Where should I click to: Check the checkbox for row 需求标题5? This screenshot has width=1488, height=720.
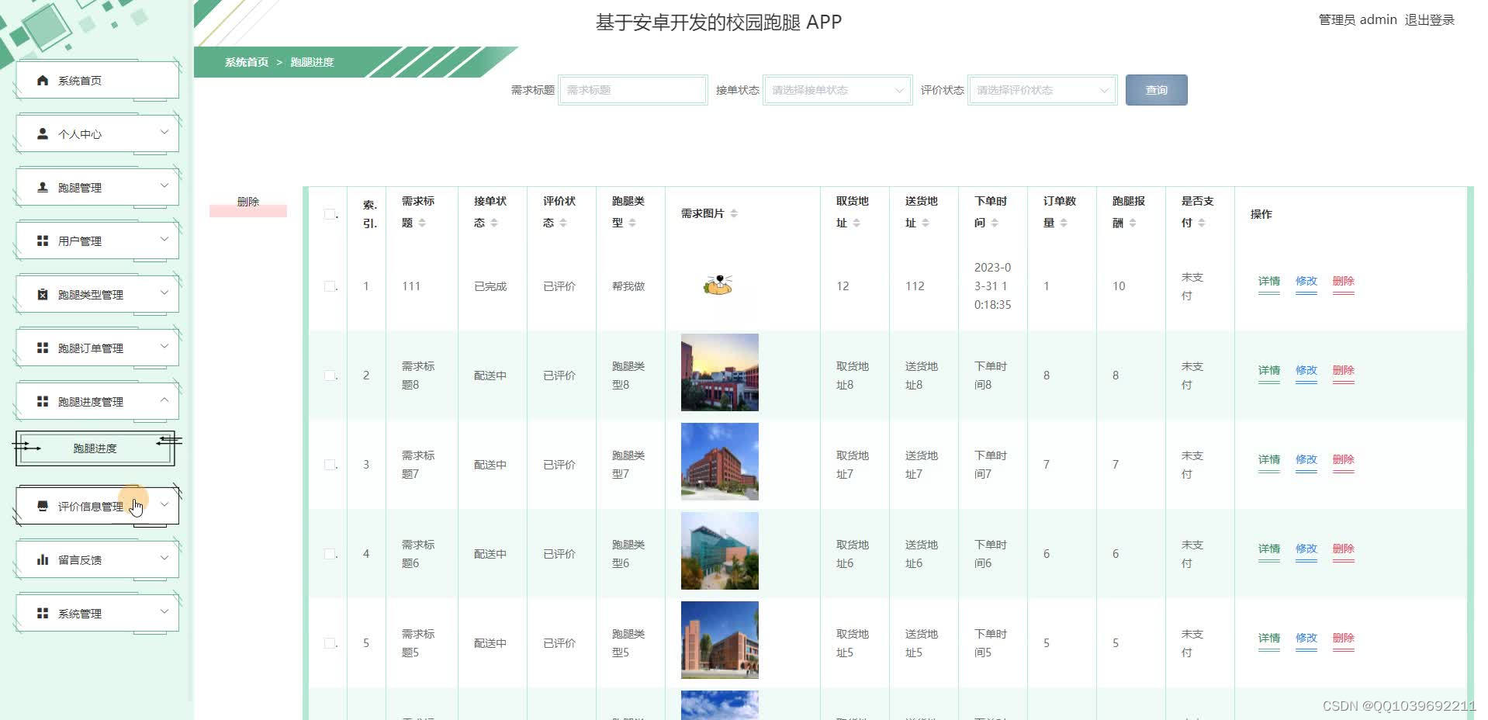(x=330, y=643)
